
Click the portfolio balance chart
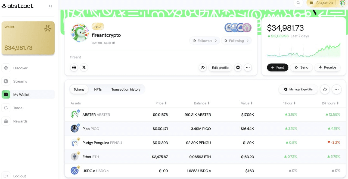point(304,50)
